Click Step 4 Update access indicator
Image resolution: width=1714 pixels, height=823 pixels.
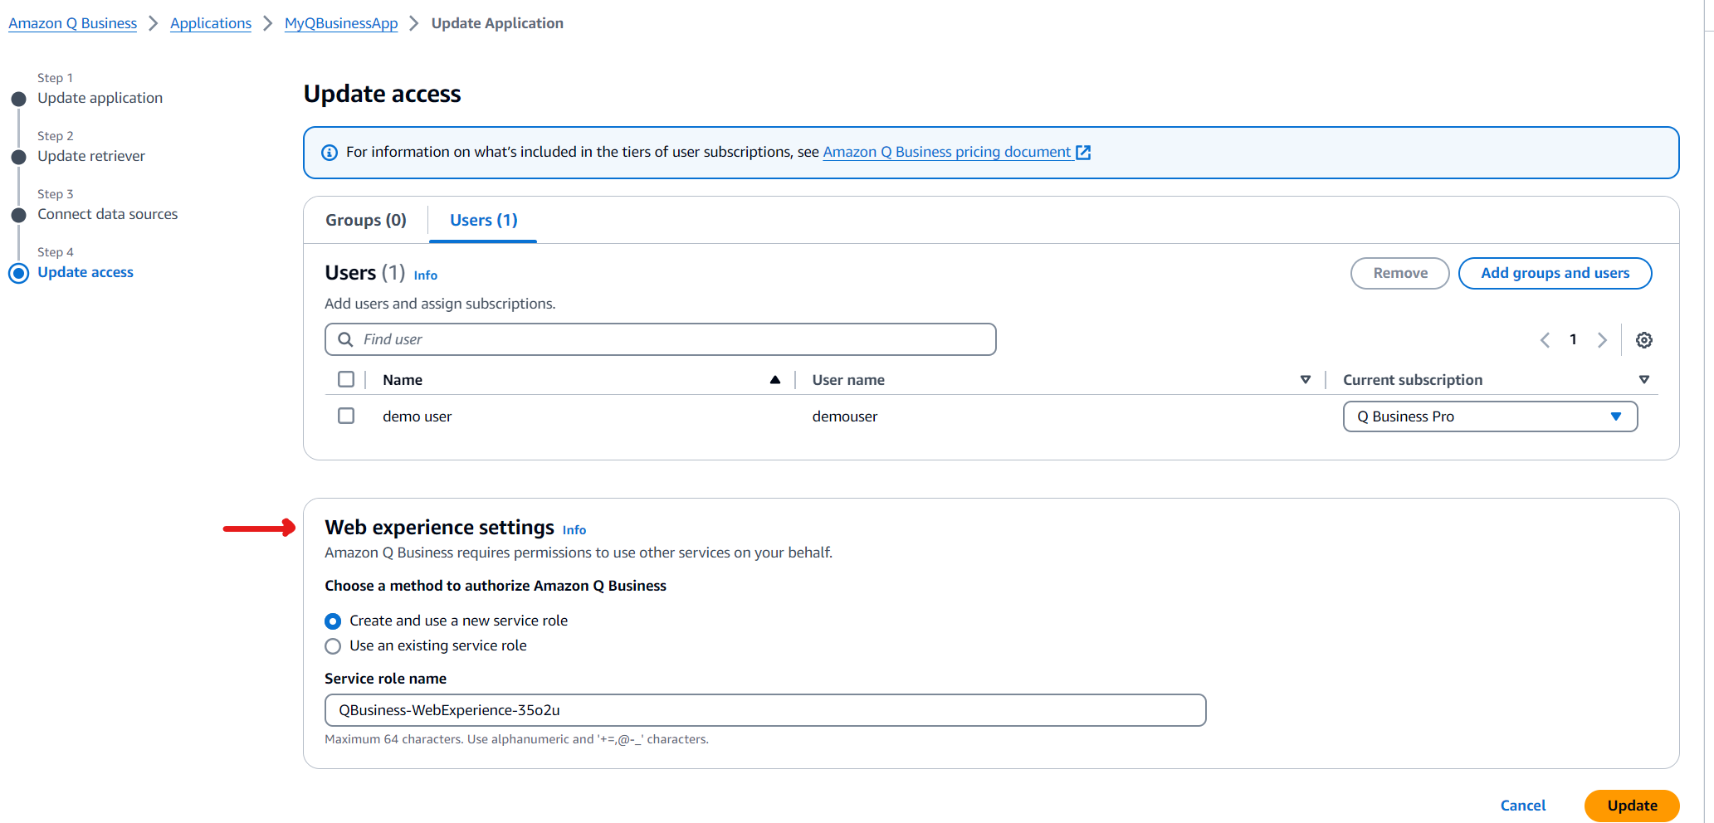tap(18, 273)
